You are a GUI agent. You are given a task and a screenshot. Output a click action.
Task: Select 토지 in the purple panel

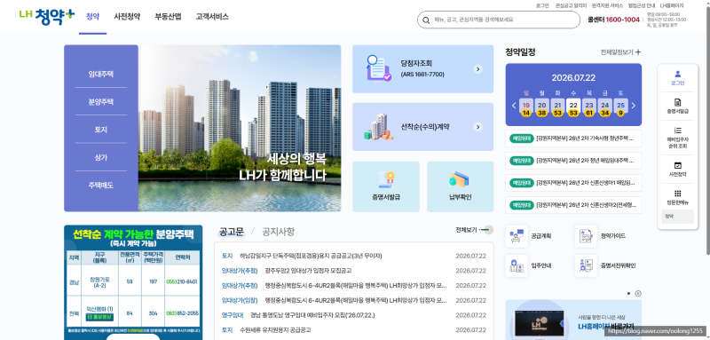(101, 130)
